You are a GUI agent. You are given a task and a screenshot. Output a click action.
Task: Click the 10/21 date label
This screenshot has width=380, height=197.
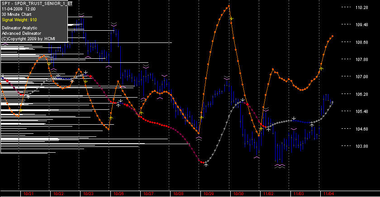click(28, 194)
